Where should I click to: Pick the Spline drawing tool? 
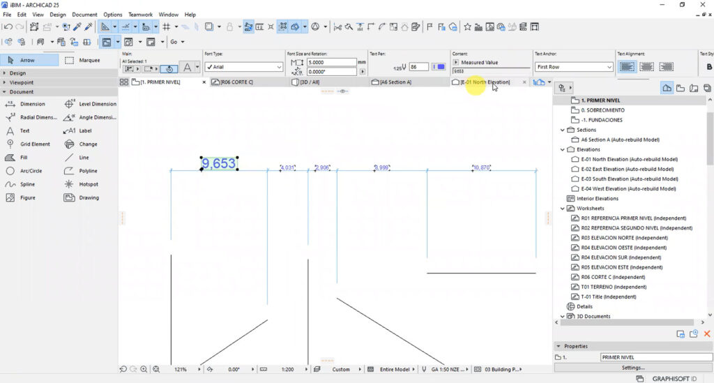point(26,184)
